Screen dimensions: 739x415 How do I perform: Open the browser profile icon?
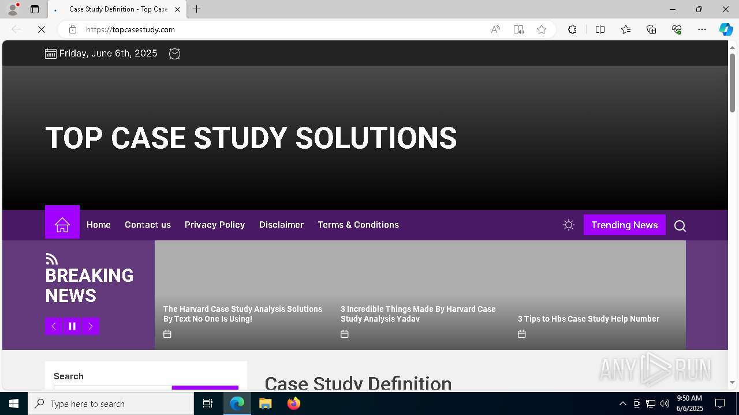13,9
